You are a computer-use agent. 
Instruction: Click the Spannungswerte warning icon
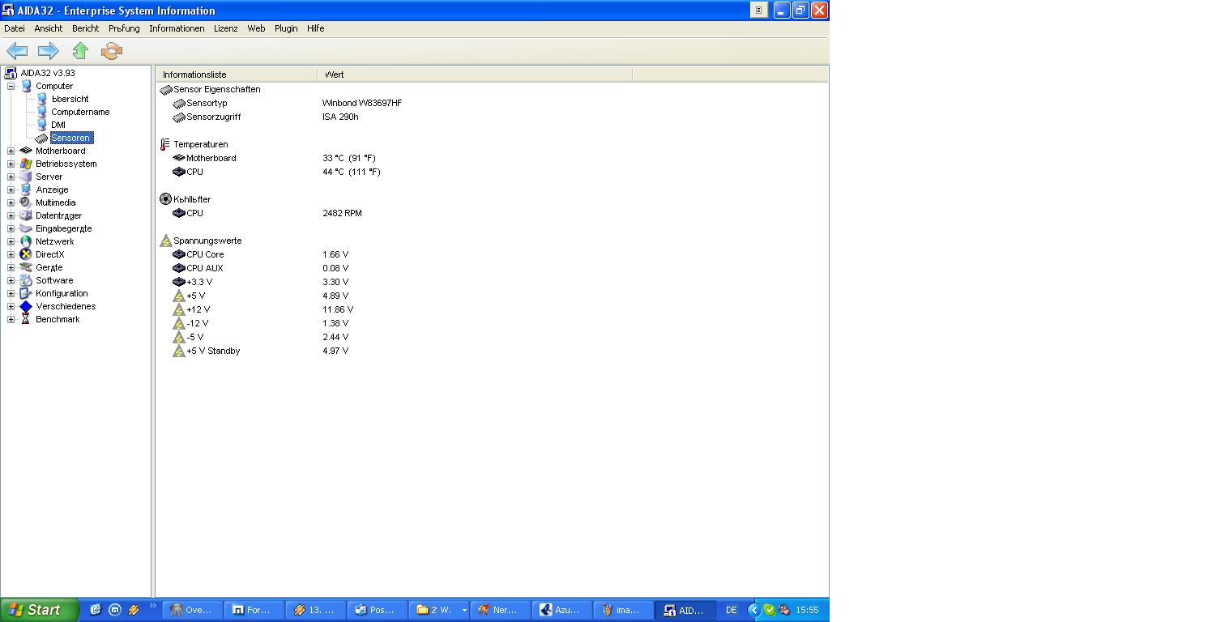[165, 241]
